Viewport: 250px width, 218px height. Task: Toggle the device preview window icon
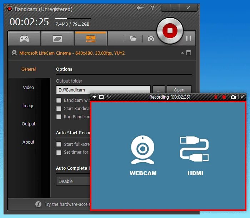point(189,53)
